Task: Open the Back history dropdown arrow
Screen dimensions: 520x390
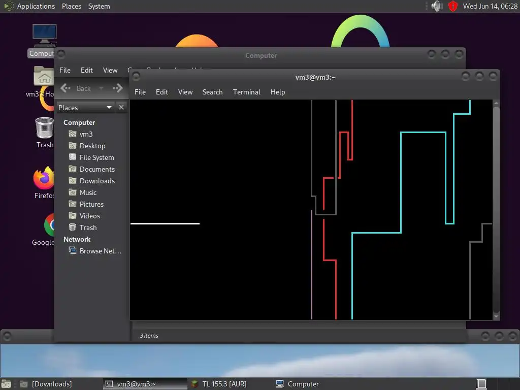Action: (101, 88)
